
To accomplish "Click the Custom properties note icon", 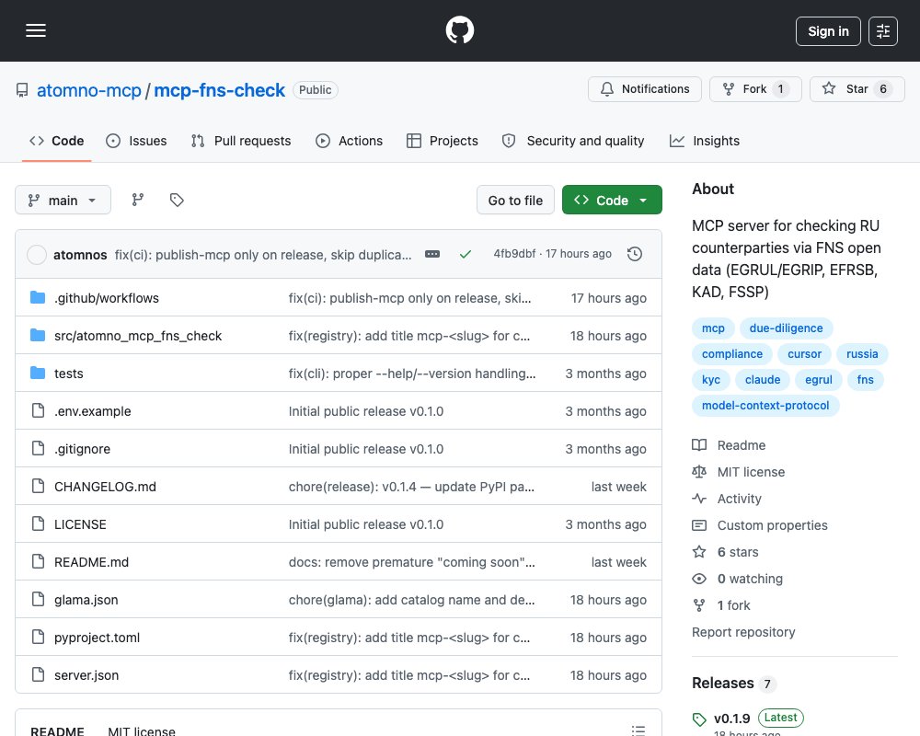I will click(699, 524).
